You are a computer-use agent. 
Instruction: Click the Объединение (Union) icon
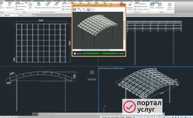pyautogui.click(x=39, y=5)
